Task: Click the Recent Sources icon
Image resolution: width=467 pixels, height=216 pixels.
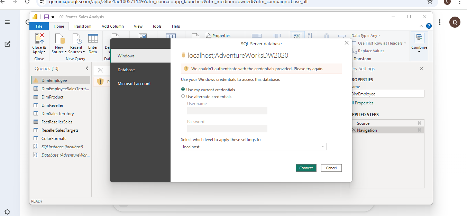Action: (76, 39)
